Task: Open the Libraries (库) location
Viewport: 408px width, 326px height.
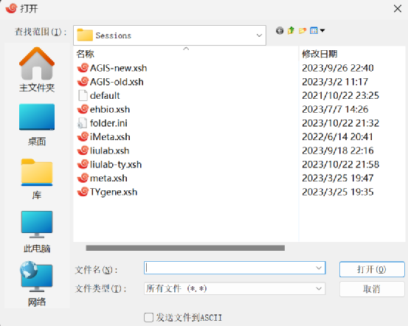Action: pyautogui.click(x=37, y=179)
